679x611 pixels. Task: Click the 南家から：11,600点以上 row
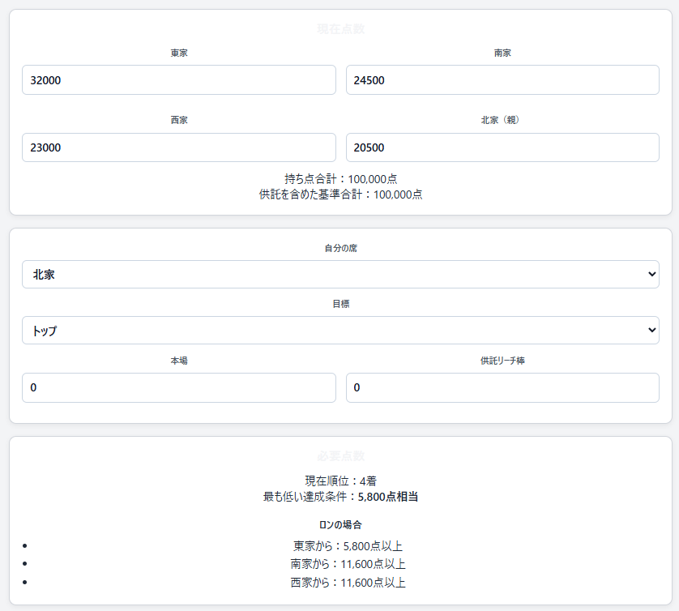[348, 564]
